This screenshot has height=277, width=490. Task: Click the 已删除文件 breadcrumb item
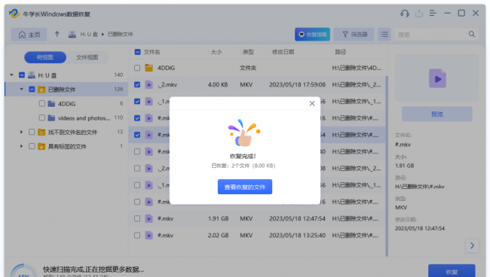click(121, 35)
